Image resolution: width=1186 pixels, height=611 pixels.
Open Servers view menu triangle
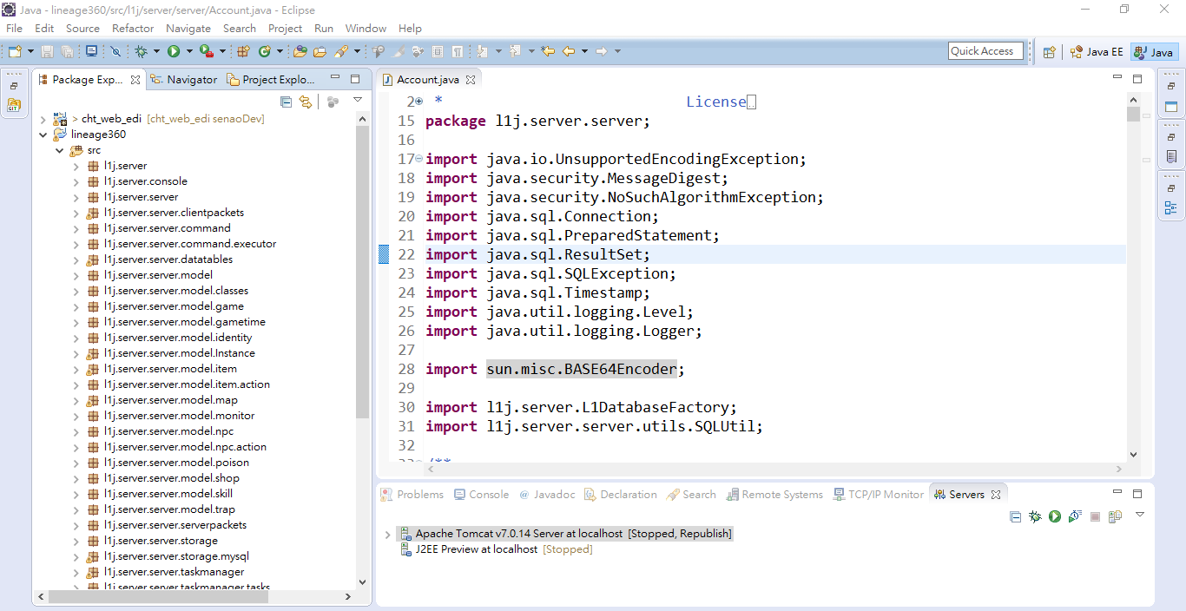pyautogui.click(x=1140, y=514)
